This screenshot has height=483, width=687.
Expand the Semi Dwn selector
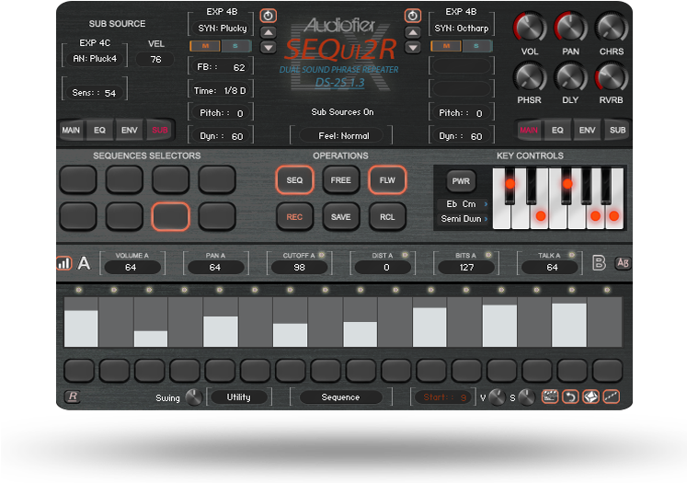coord(464,219)
